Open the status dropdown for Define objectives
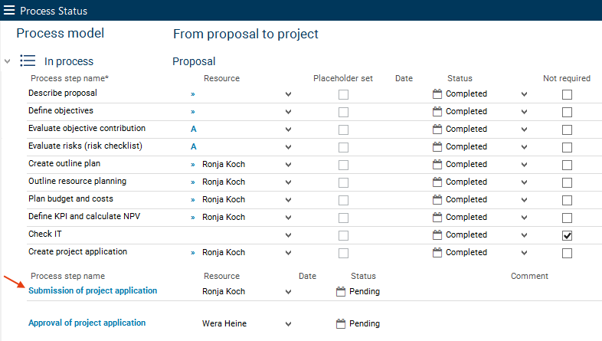This screenshot has width=602, height=341. pos(524,112)
